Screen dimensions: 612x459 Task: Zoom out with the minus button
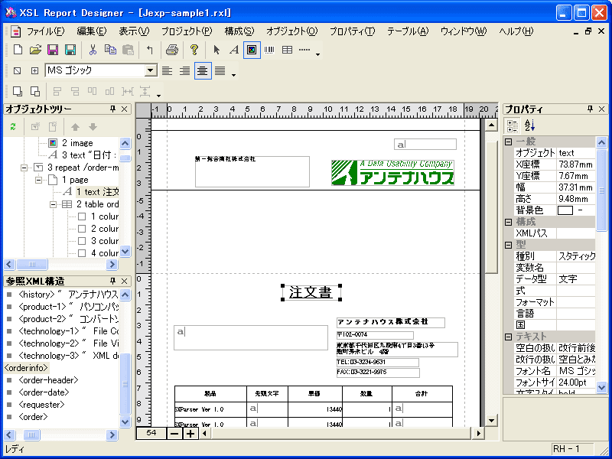[175, 433]
